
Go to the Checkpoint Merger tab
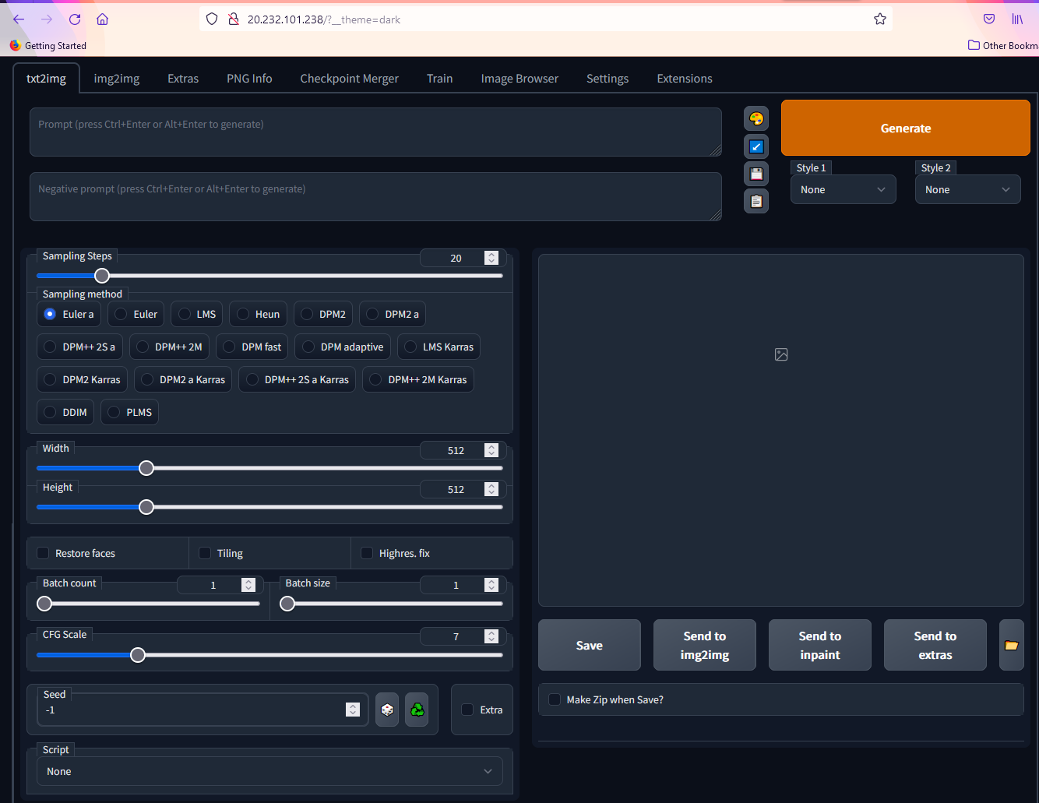(349, 79)
